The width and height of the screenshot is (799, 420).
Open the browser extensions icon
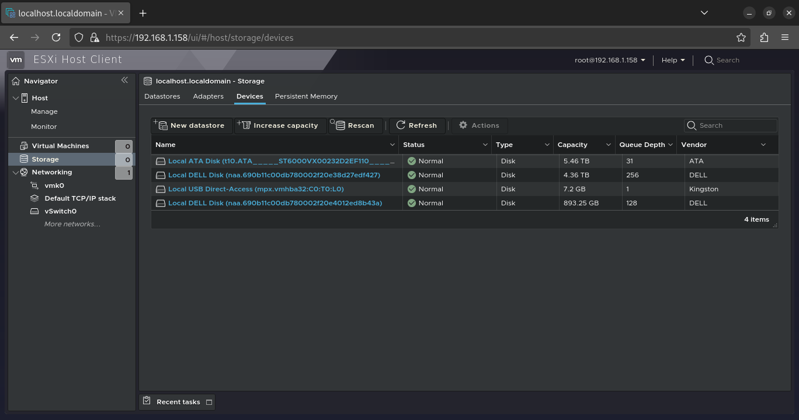click(764, 37)
